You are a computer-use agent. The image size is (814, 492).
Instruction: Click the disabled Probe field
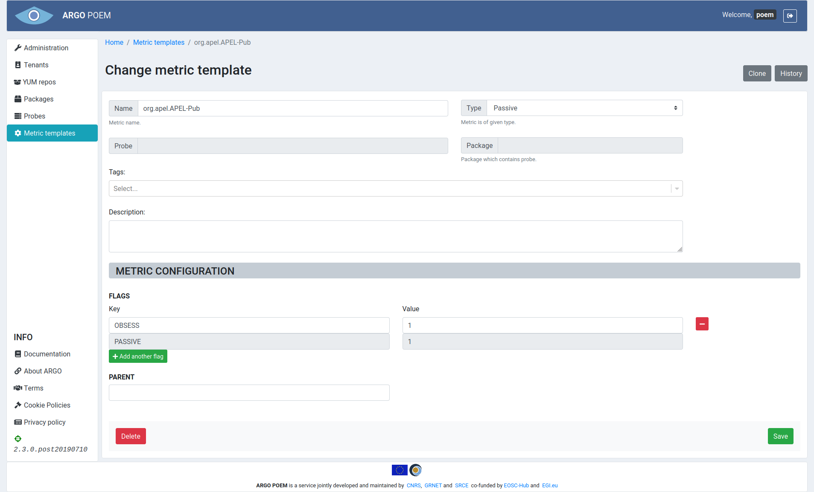(293, 146)
